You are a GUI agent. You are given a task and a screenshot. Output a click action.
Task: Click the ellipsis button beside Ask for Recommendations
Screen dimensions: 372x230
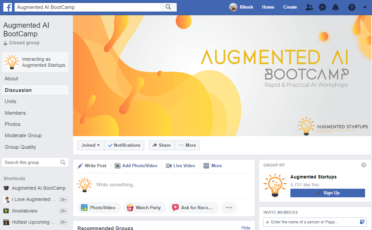tap(229, 208)
